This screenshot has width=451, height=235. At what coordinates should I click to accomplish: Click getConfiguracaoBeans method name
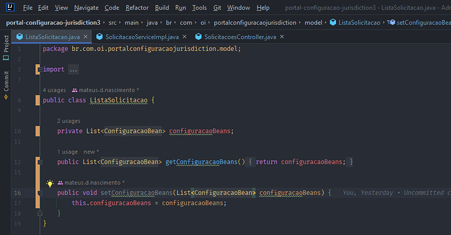[201, 162]
